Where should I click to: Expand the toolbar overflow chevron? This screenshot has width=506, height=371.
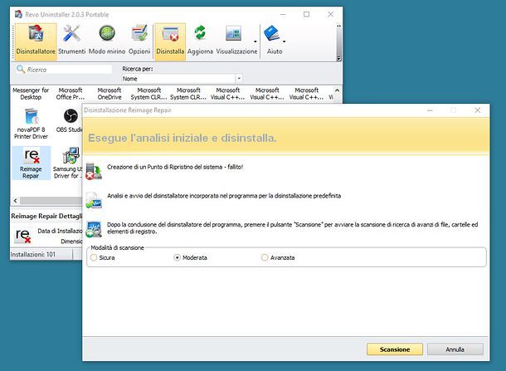[x=338, y=58]
